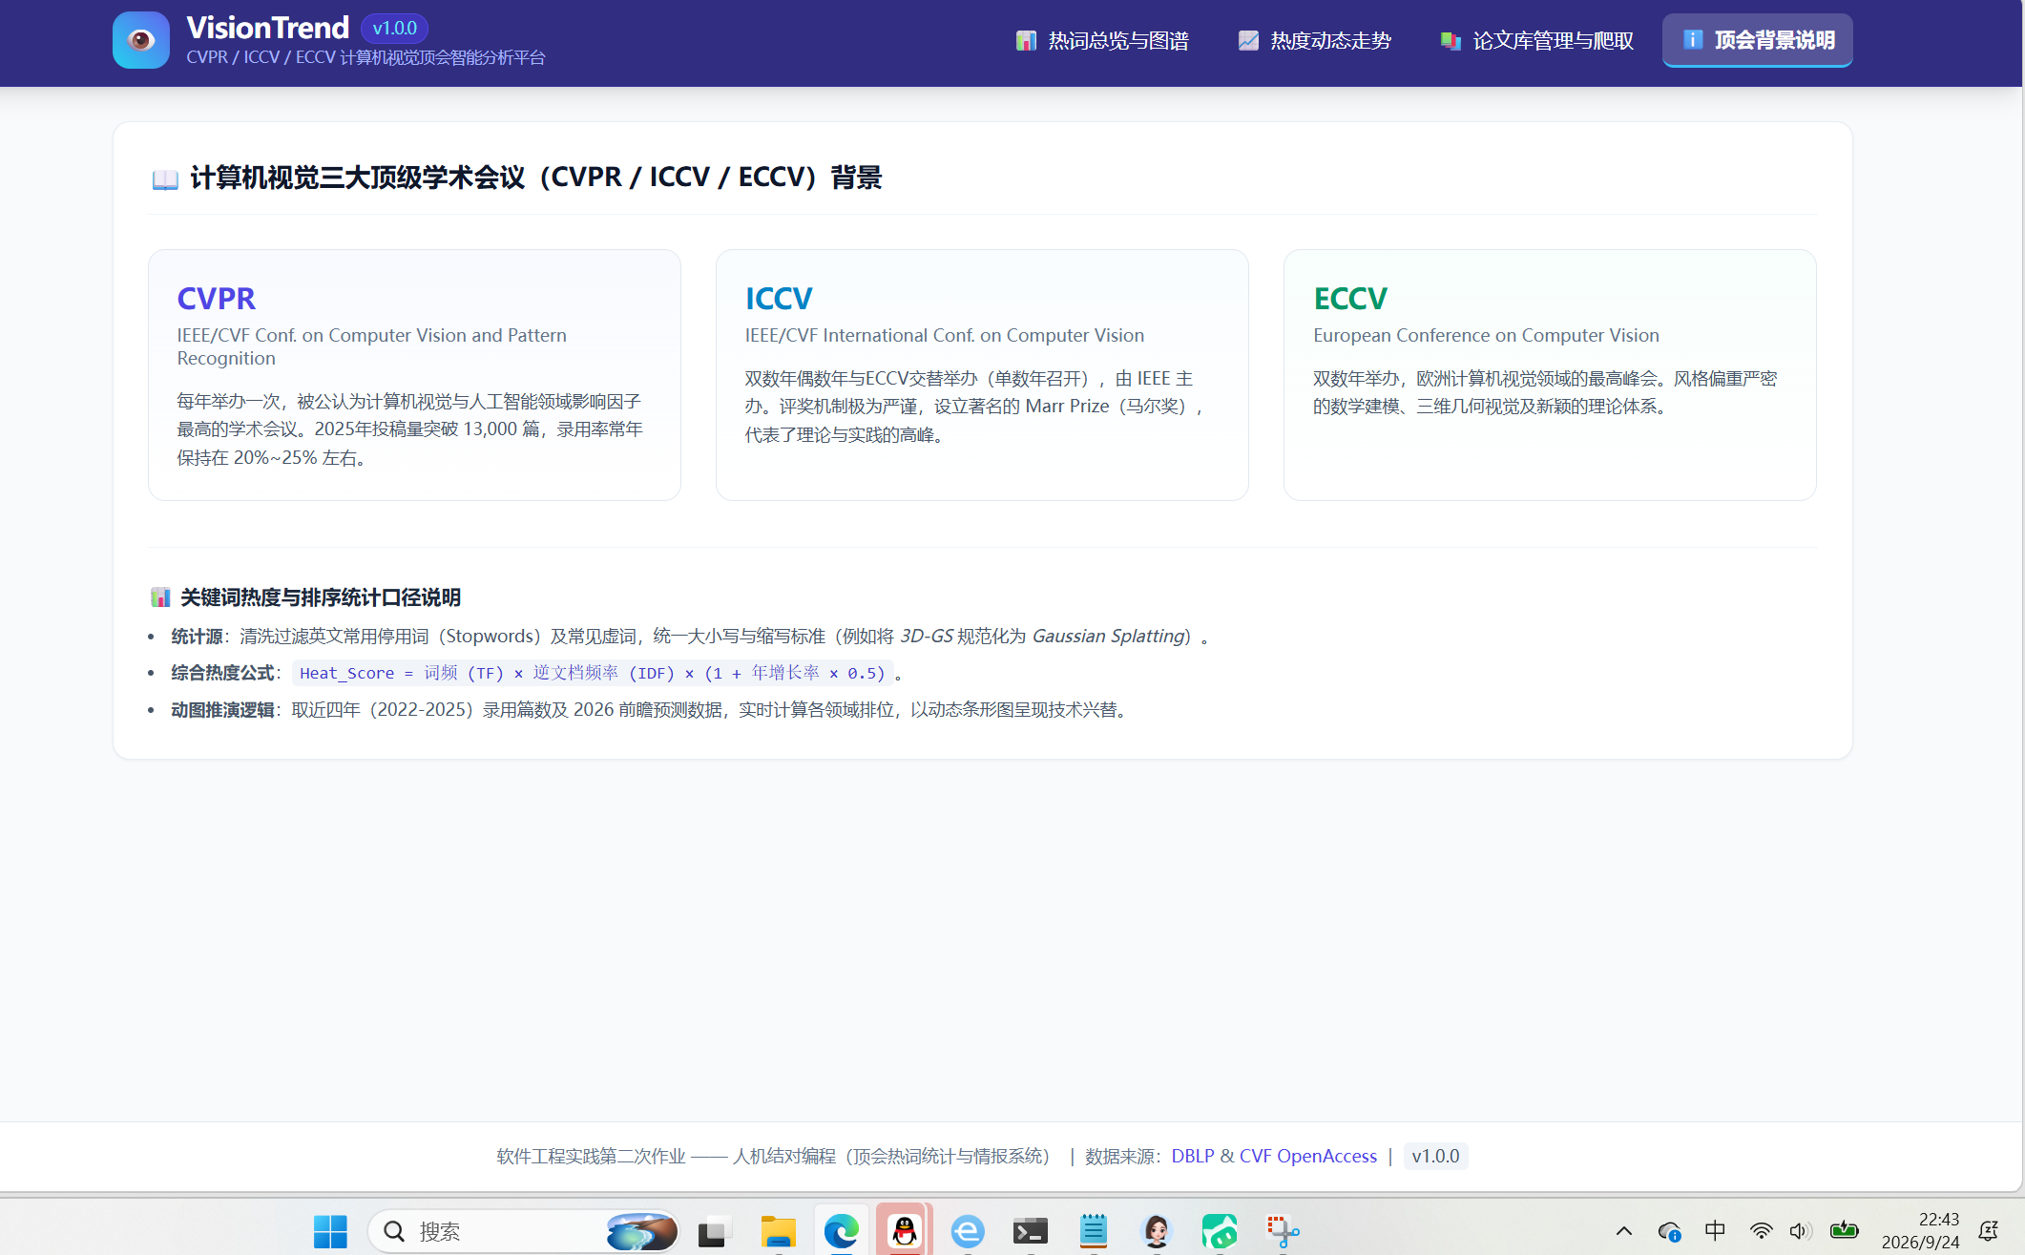Click the VisionTrend eye logo icon
The height and width of the screenshot is (1255, 2025).
click(x=141, y=40)
